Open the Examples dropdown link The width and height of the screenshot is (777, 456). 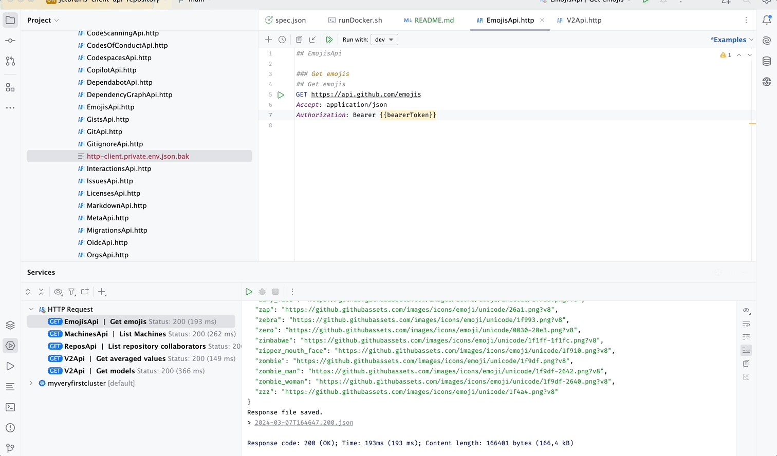coord(731,40)
